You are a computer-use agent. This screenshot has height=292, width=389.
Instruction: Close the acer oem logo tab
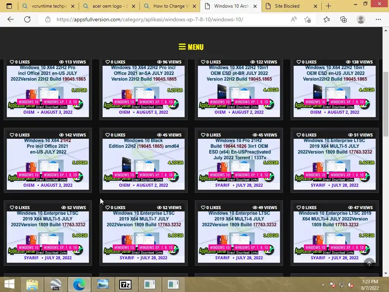(133, 6)
